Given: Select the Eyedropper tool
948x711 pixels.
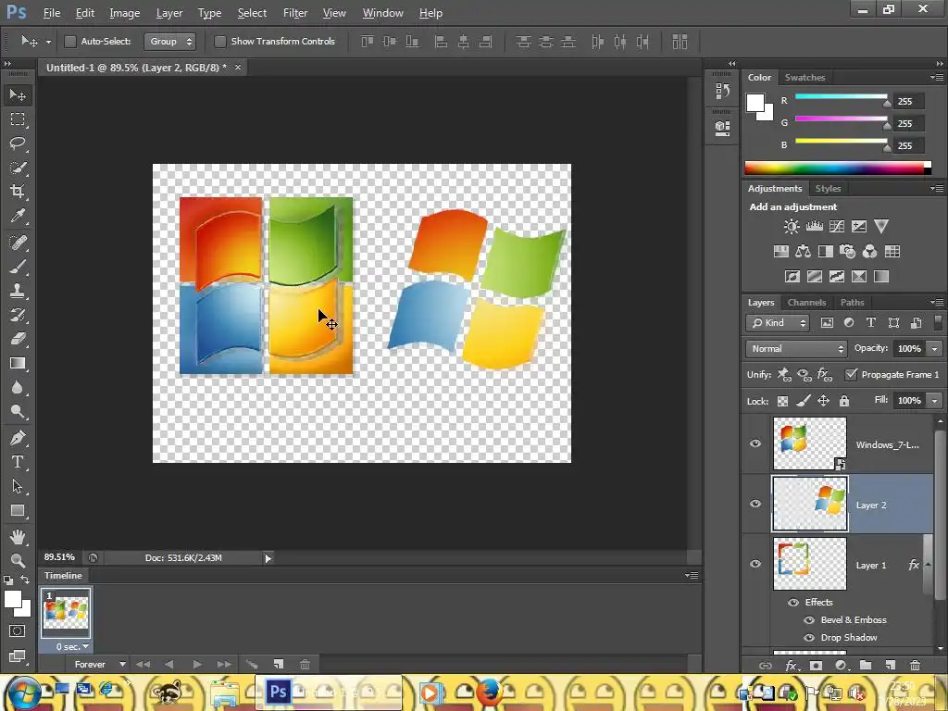Looking at the screenshot, I should click(x=18, y=216).
